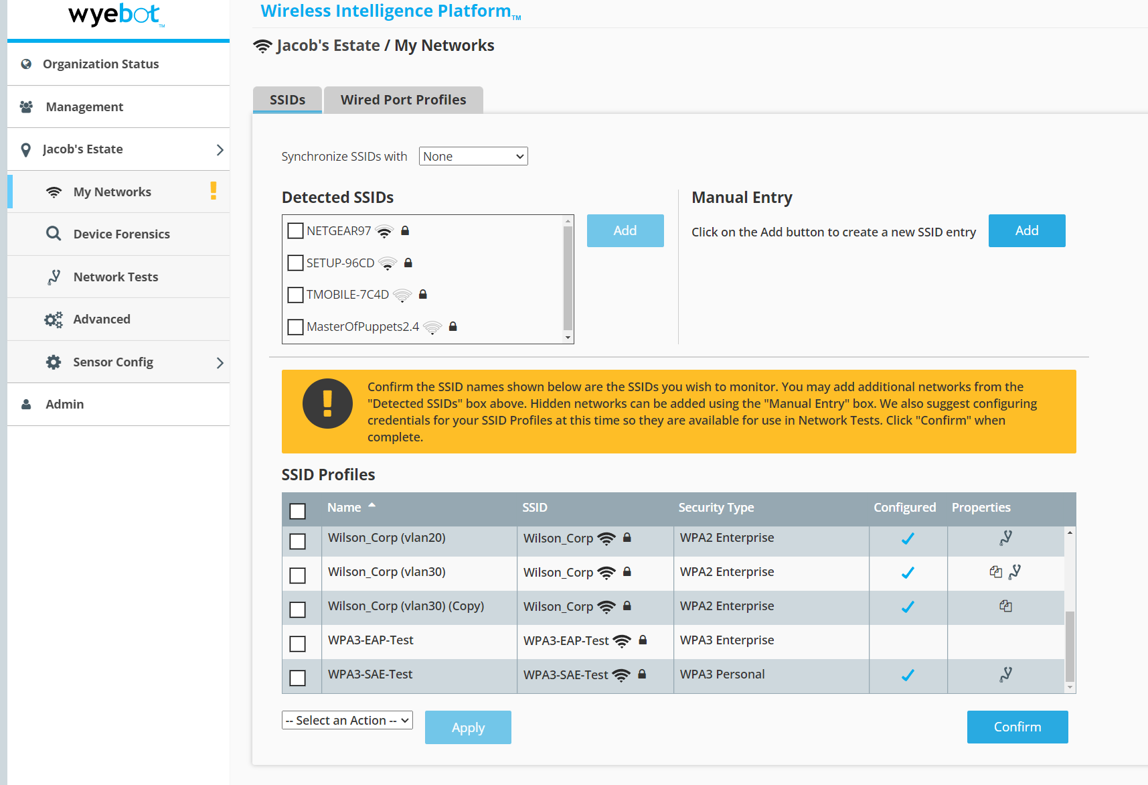Open Advanced gears icon in sidebar
1148x785 pixels.
(54, 319)
